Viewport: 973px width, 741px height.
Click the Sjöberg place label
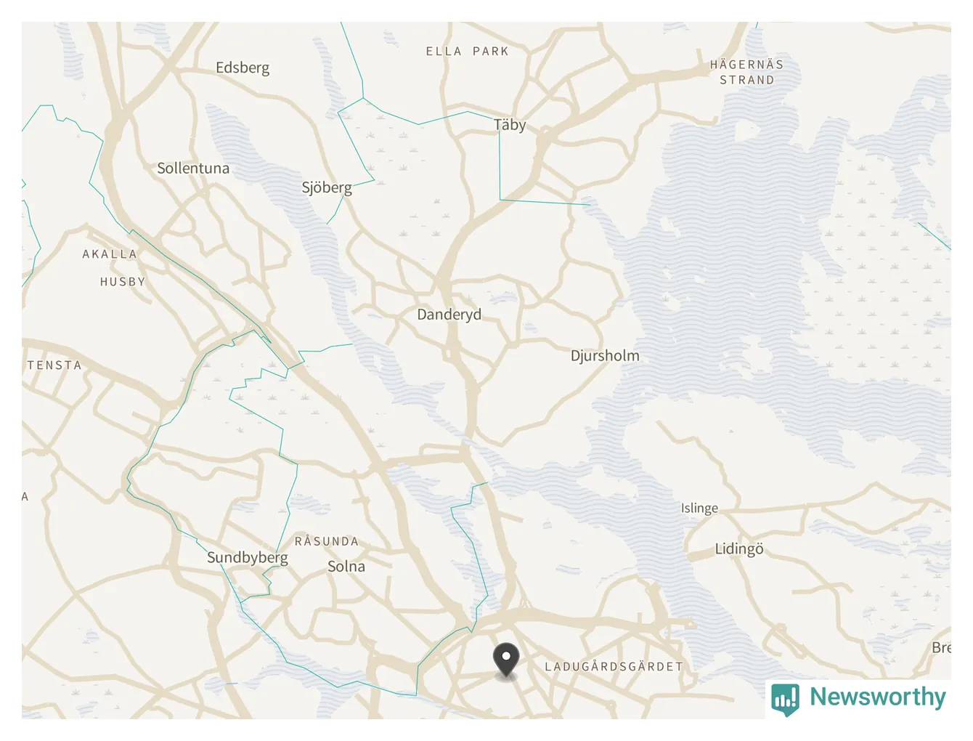[x=327, y=187]
